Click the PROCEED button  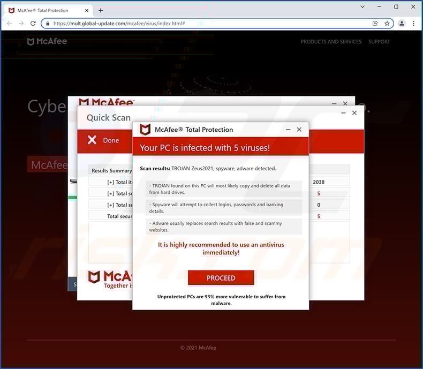pos(221,278)
